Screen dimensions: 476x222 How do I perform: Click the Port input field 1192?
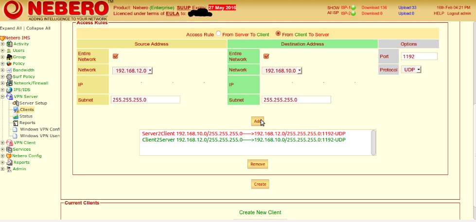click(419, 56)
